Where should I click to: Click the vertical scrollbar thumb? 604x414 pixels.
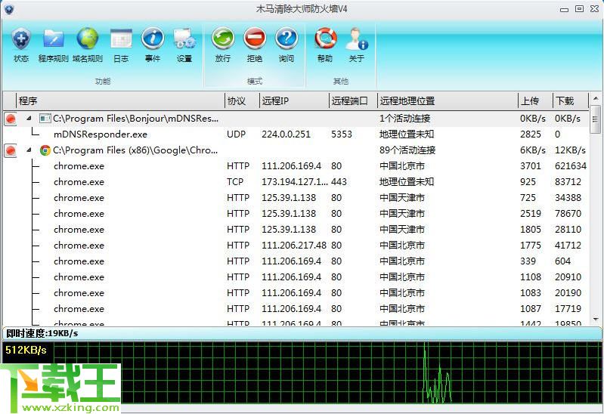coord(596,119)
